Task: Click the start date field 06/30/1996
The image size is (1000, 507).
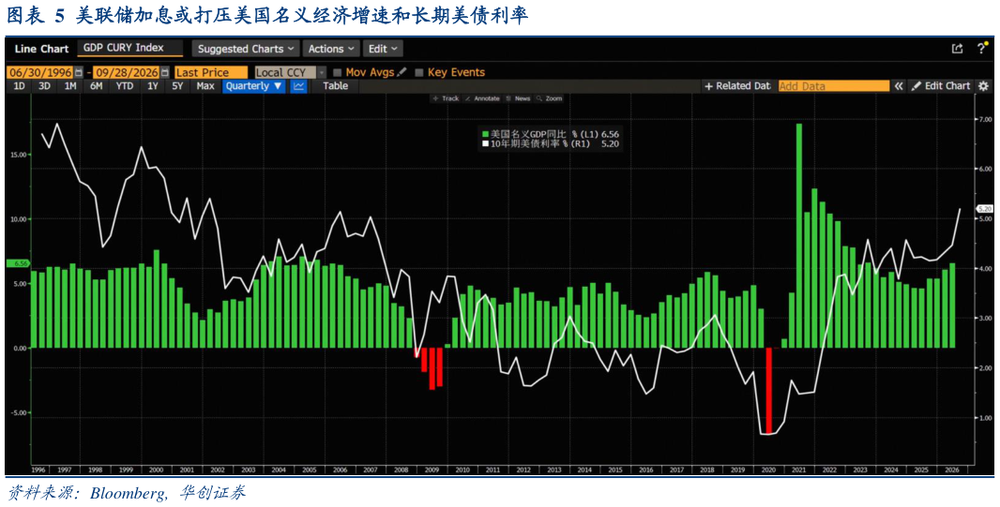Action: 39,72
